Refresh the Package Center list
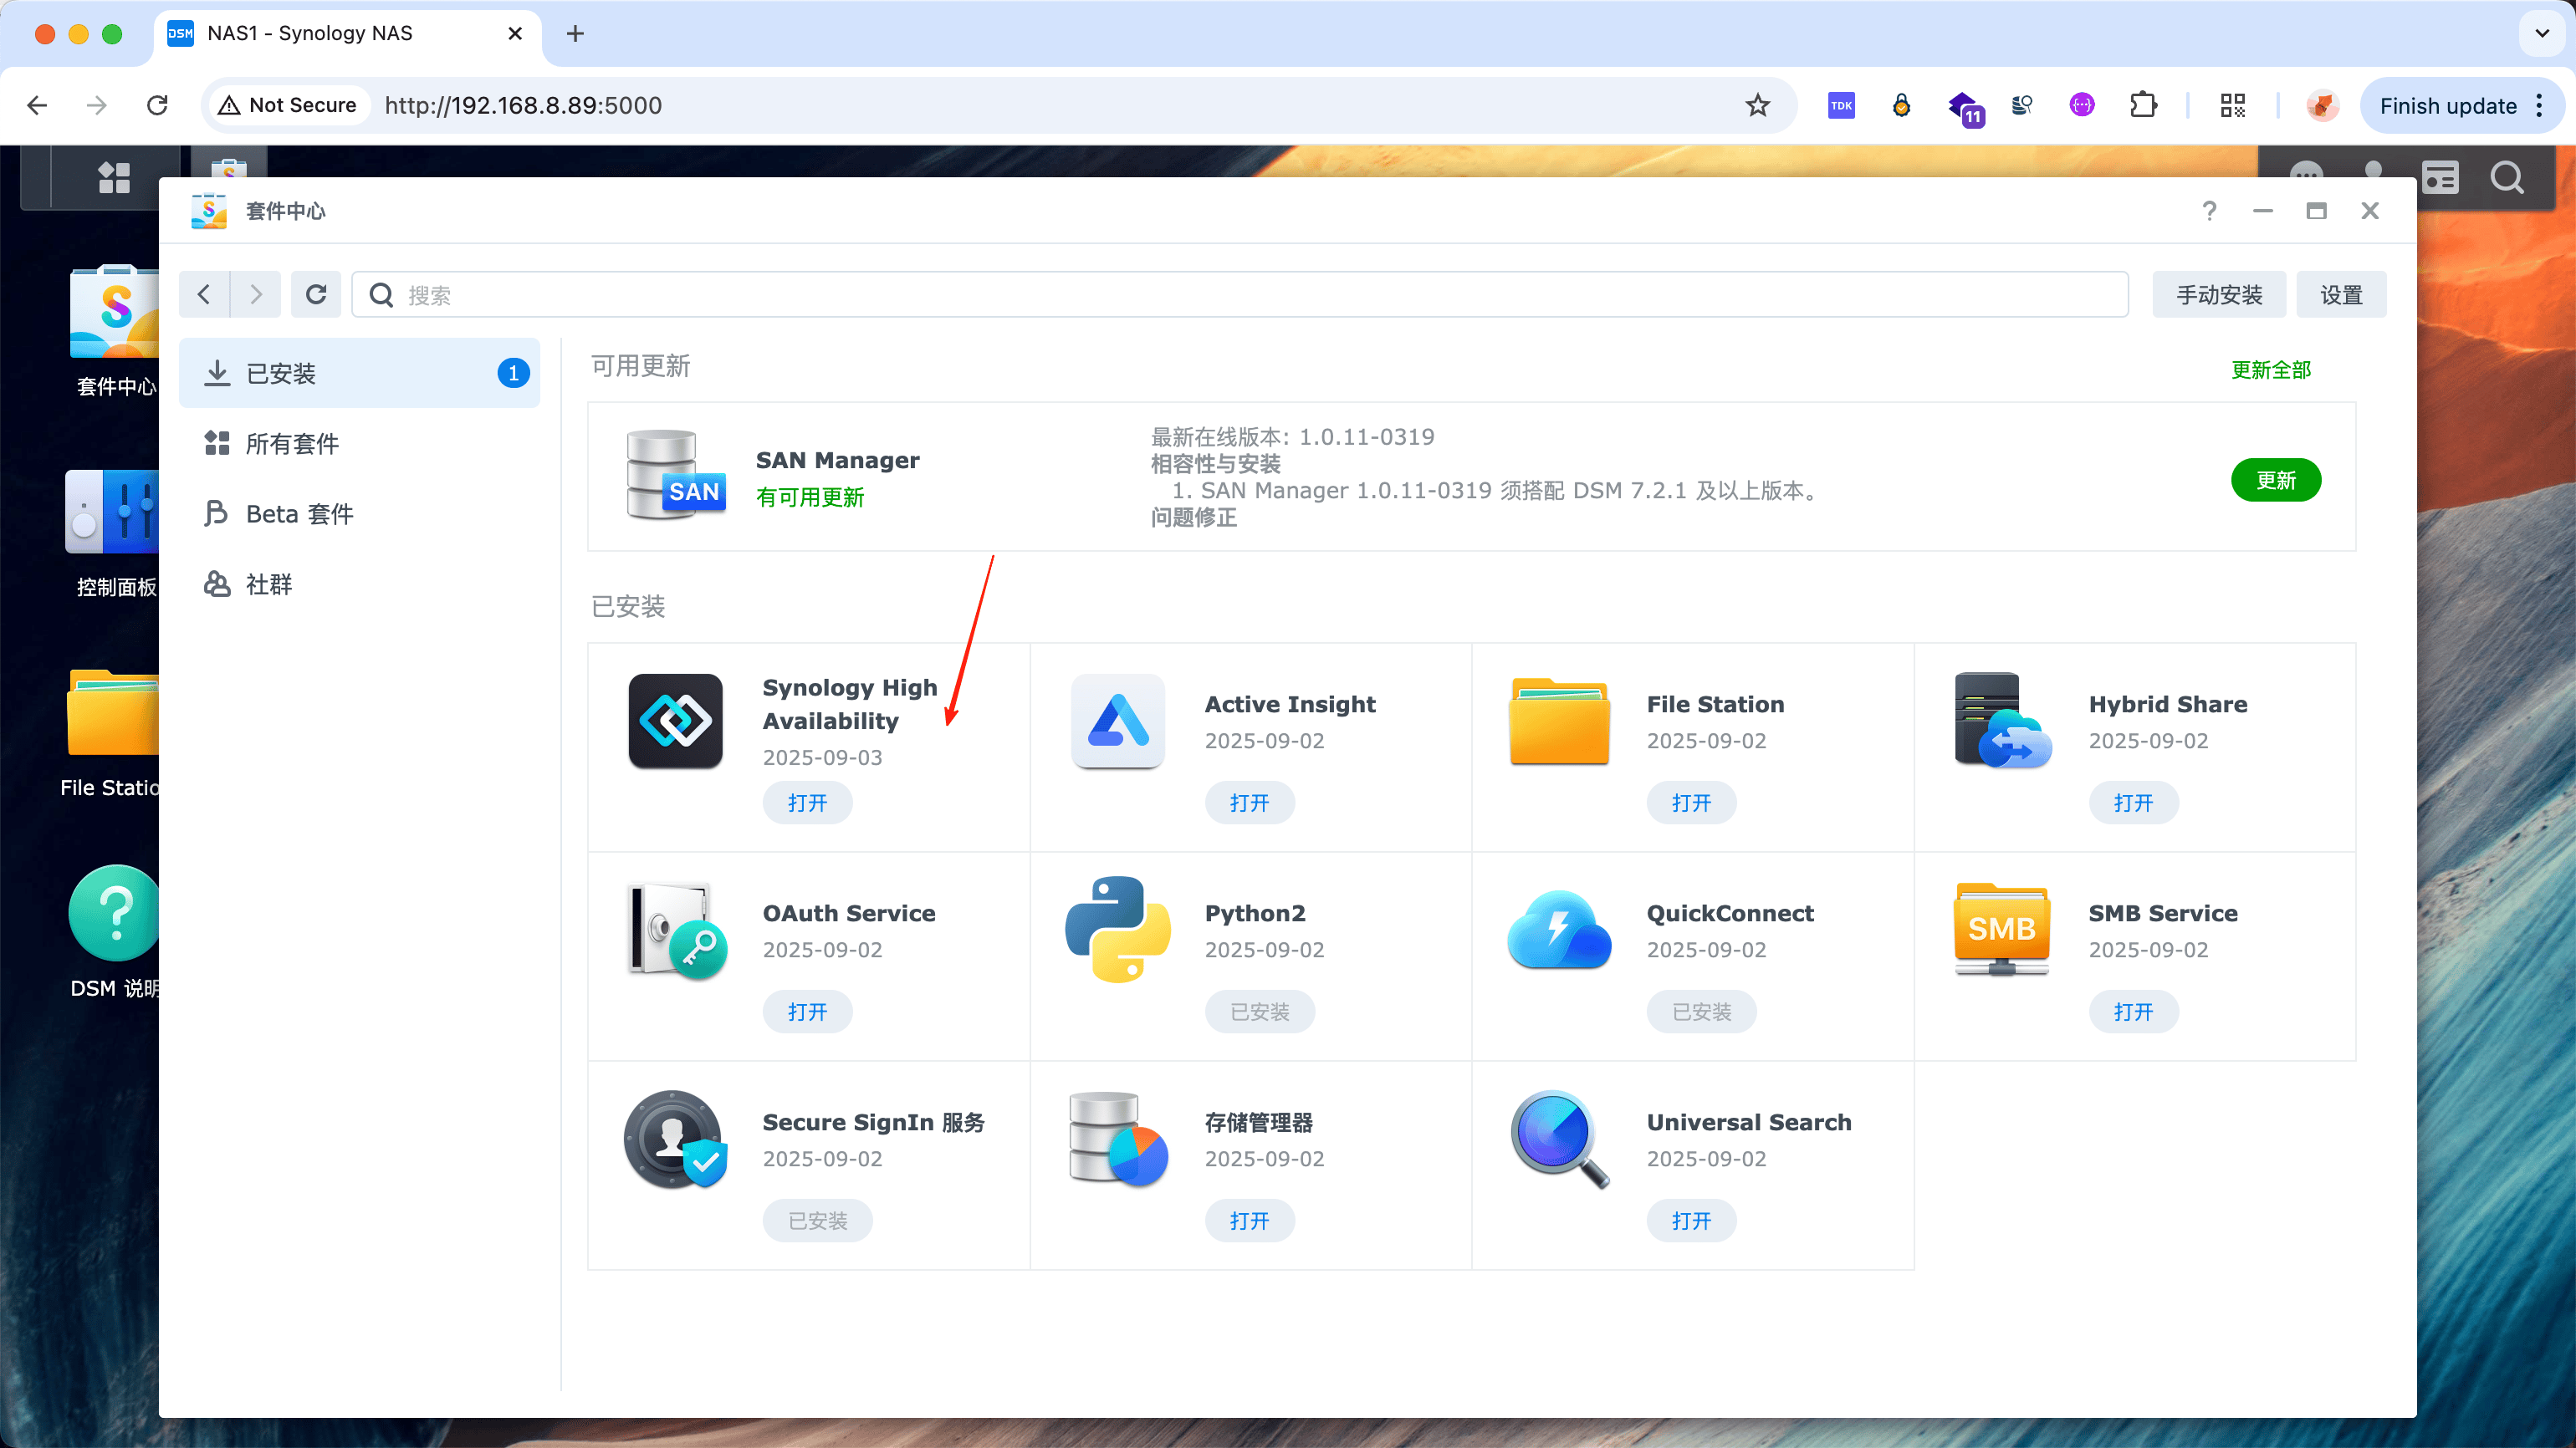The image size is (2576, 1448). tap(316, 295)
